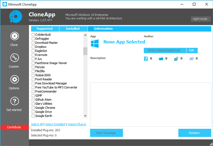Check the Defraggler checkbox
Screen dimensions: 213x146
33,39
